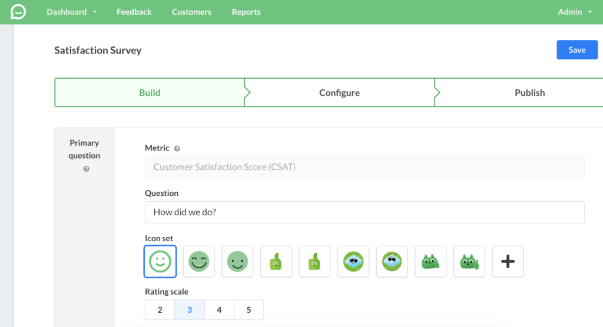Save the satisfaction survey

(577, 50)
